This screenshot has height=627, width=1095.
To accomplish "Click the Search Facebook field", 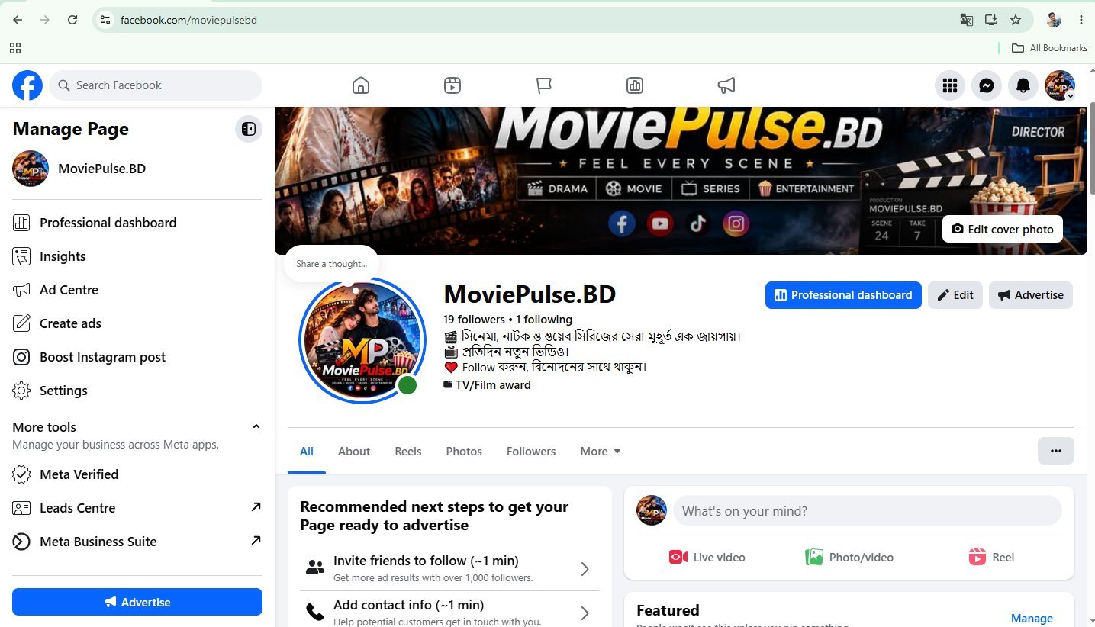I will point(156,85).
